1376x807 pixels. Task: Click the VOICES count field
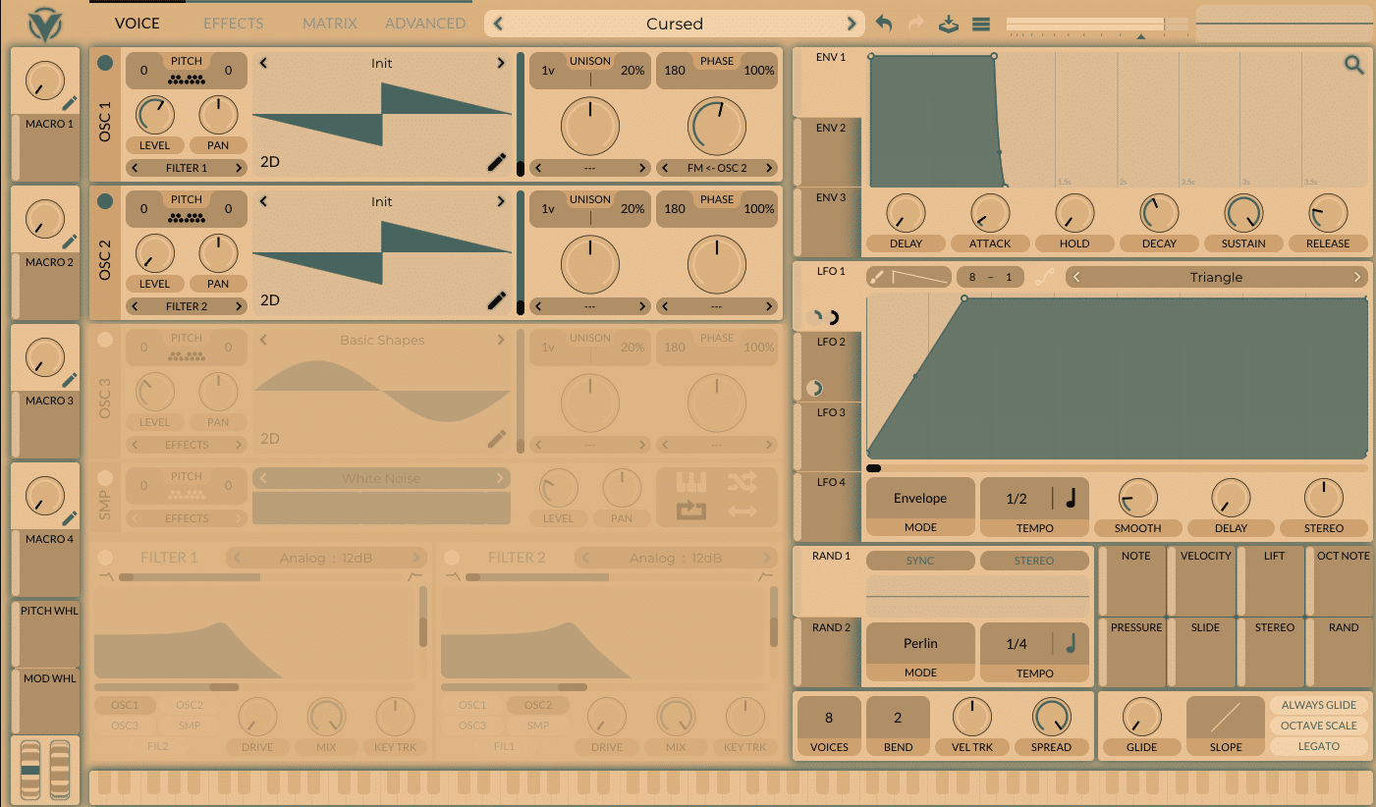829,726
